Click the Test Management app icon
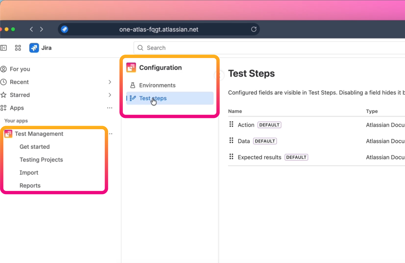The image size is (405, 263). click(x=8, y=134)
